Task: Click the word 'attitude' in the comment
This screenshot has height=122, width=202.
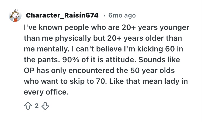Action: coord(120,60)
